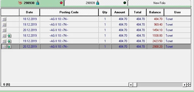Click package icon on tab 298938
194x92 pixels.
[x=20, y=3]
